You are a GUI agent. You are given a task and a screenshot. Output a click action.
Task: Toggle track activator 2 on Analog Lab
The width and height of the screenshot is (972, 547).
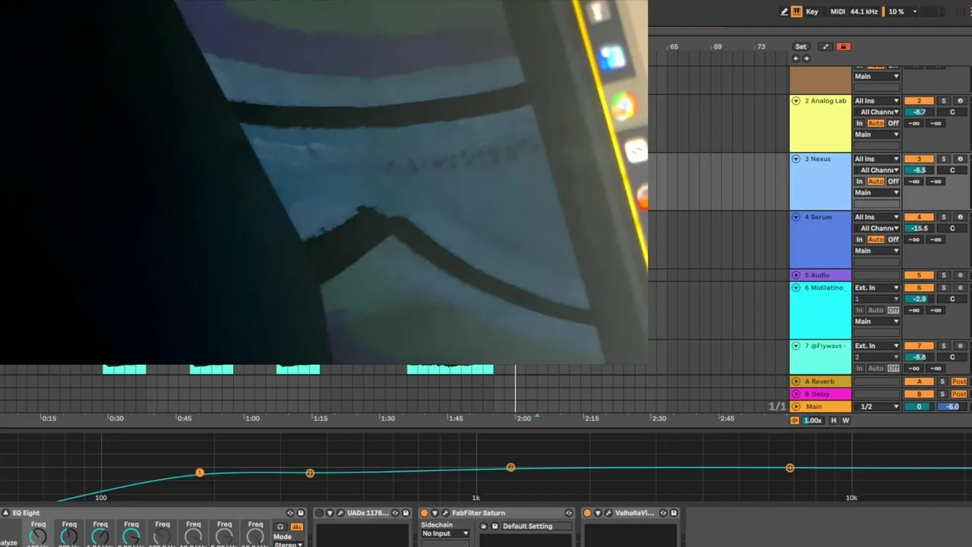(919, 100)
